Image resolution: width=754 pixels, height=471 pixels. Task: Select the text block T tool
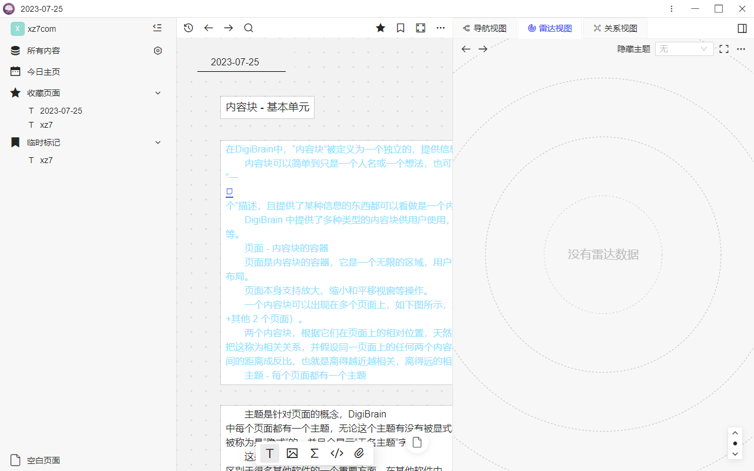tap(270, 453)
